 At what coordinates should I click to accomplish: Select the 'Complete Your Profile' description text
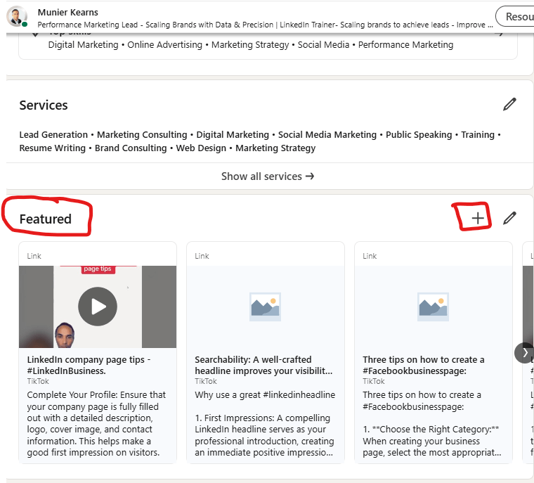point(97,423)
